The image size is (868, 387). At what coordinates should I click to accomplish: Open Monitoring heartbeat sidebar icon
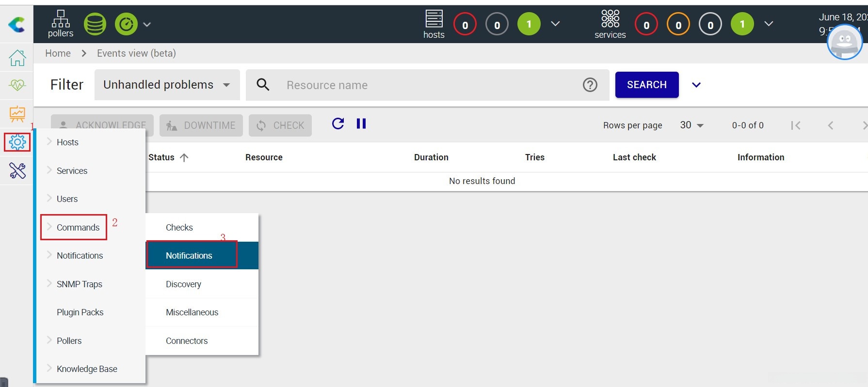point(17,85)
